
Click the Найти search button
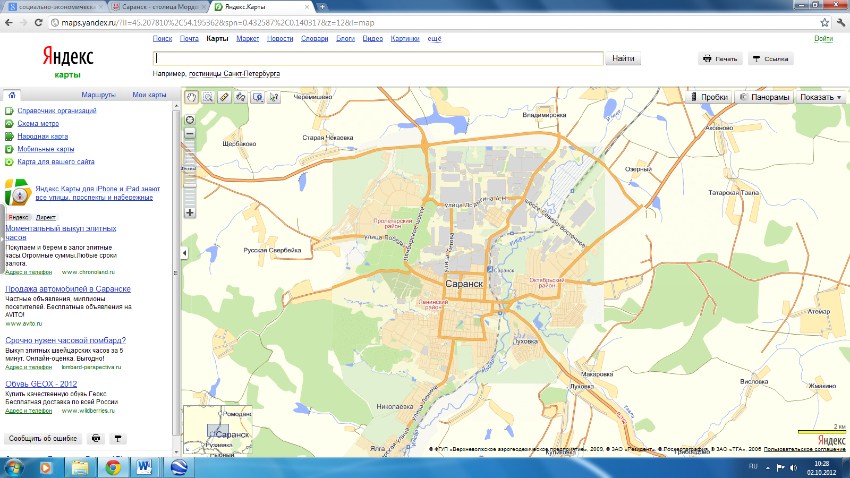tap(623, 58)
